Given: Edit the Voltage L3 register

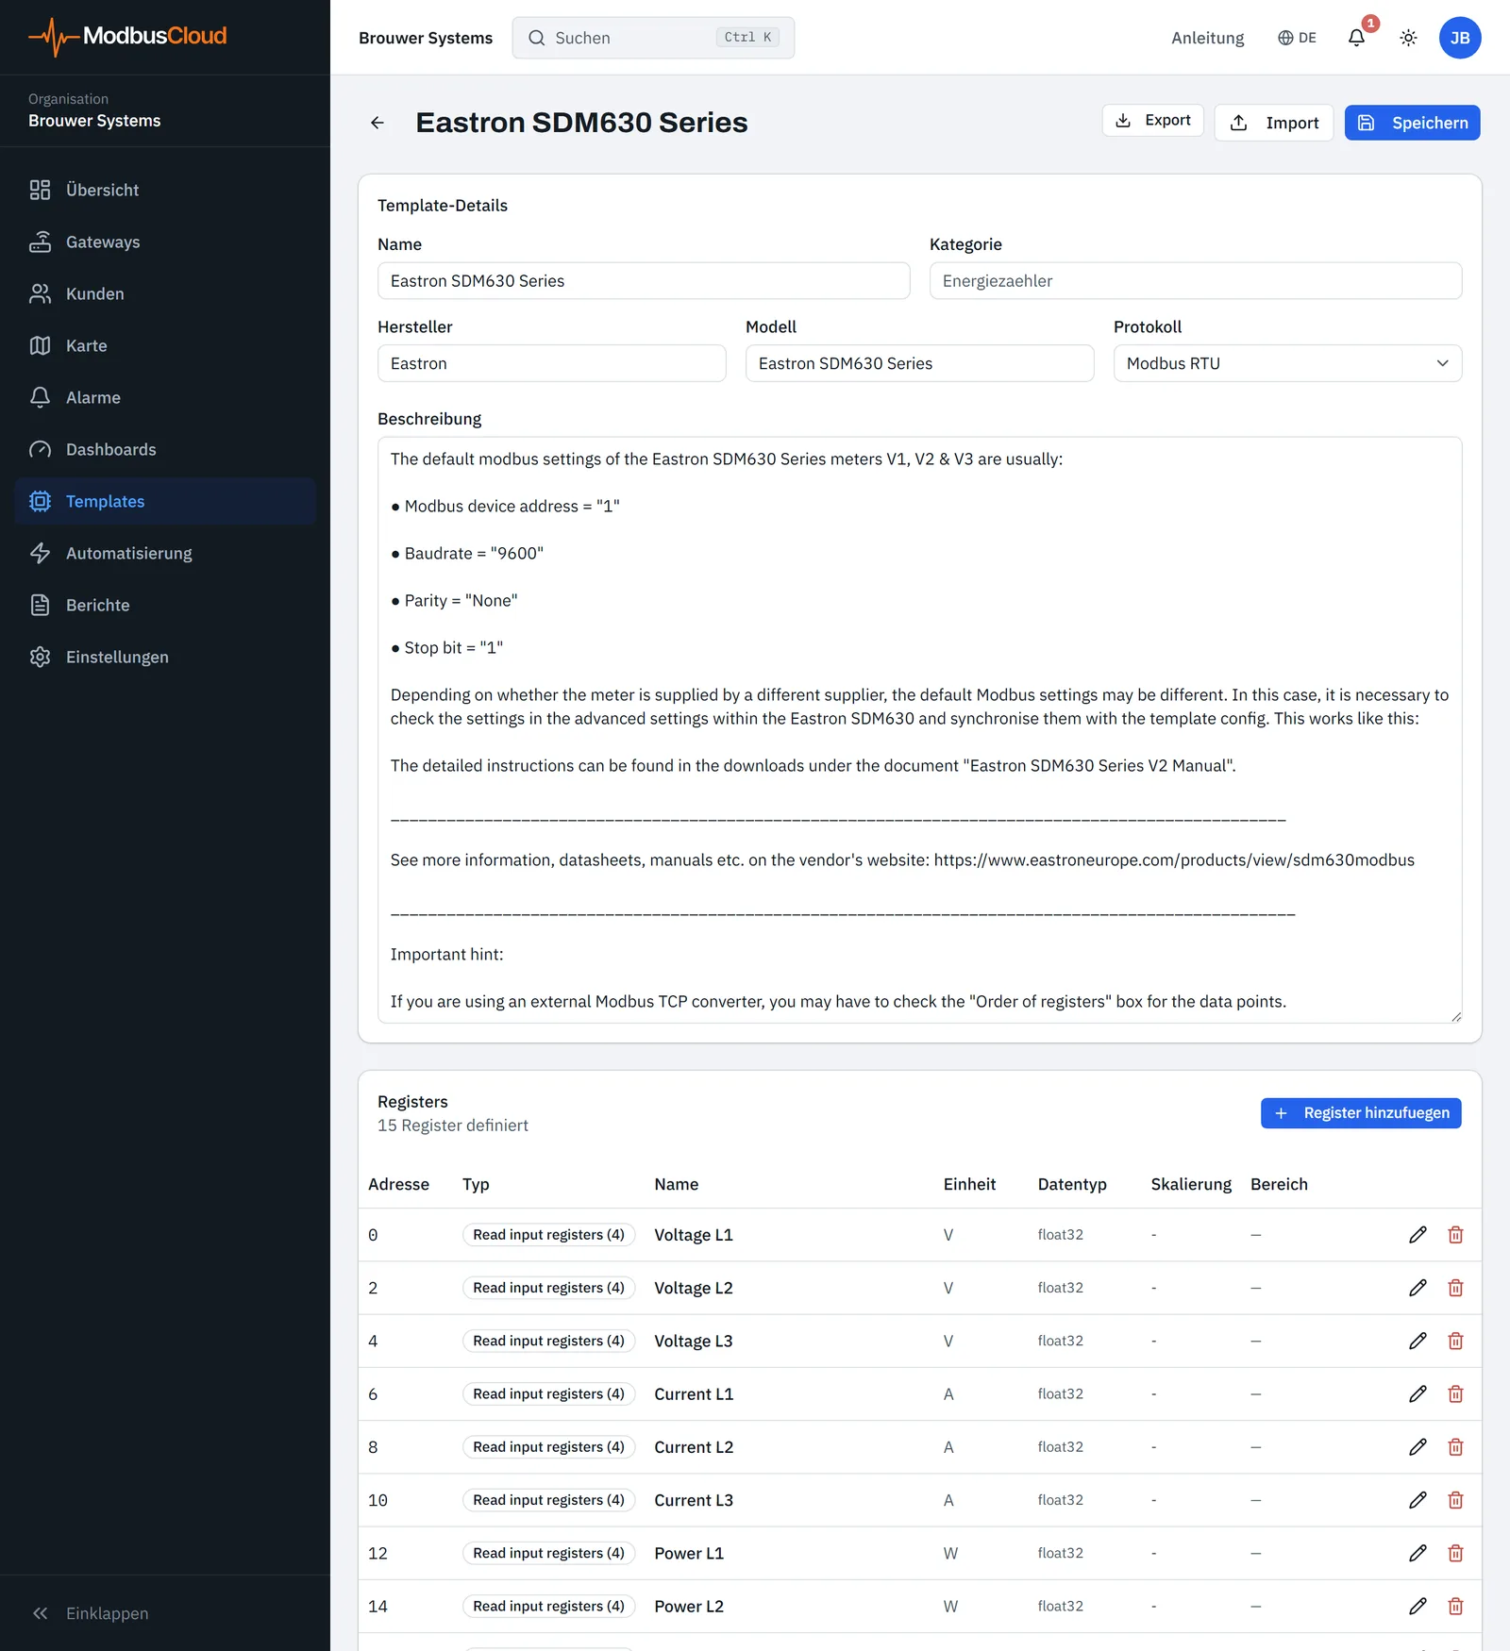Looking at the screenshot, I should pyautogui.click(x=1418, y=1341).
